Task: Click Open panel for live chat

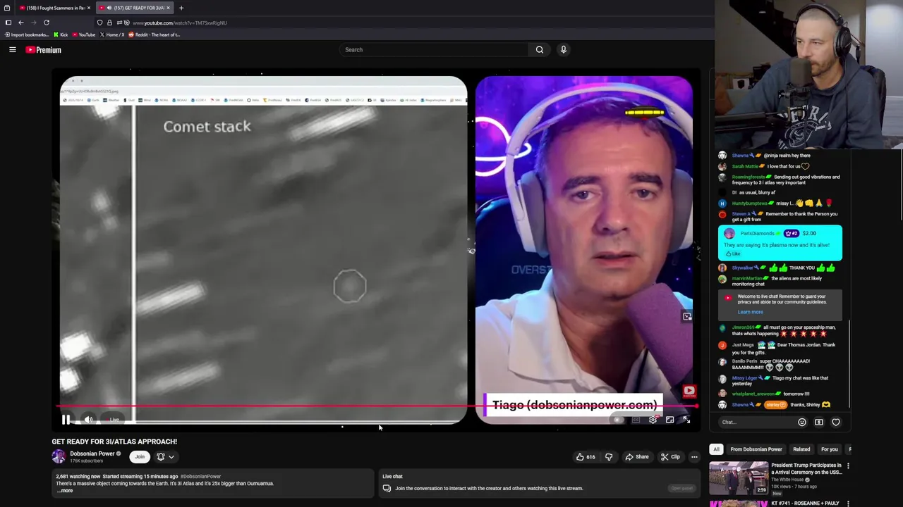Action: click(x=681, y=488)
